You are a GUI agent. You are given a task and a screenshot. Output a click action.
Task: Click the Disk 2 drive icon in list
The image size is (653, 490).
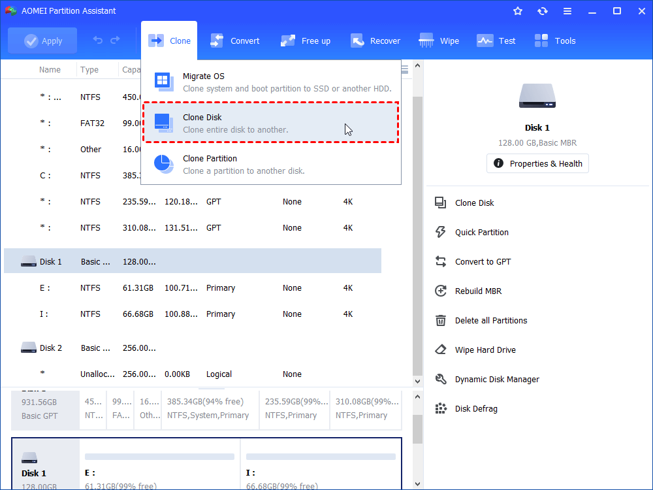(x=29, y=348)
